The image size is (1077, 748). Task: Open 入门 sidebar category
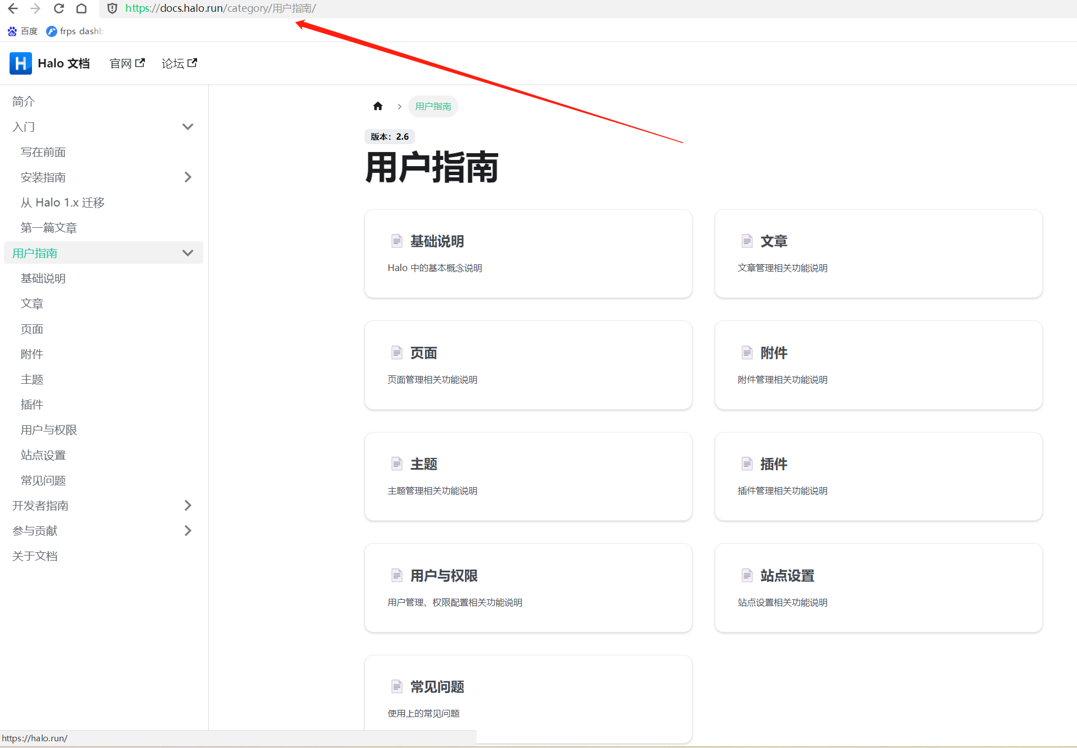pyautogui.click(x=24, y=127)
